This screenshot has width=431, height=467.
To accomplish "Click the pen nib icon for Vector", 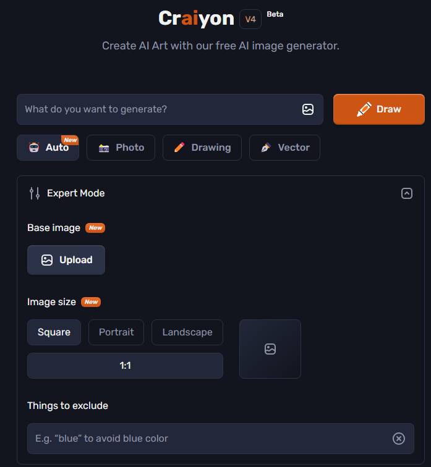I will (266, 148).
